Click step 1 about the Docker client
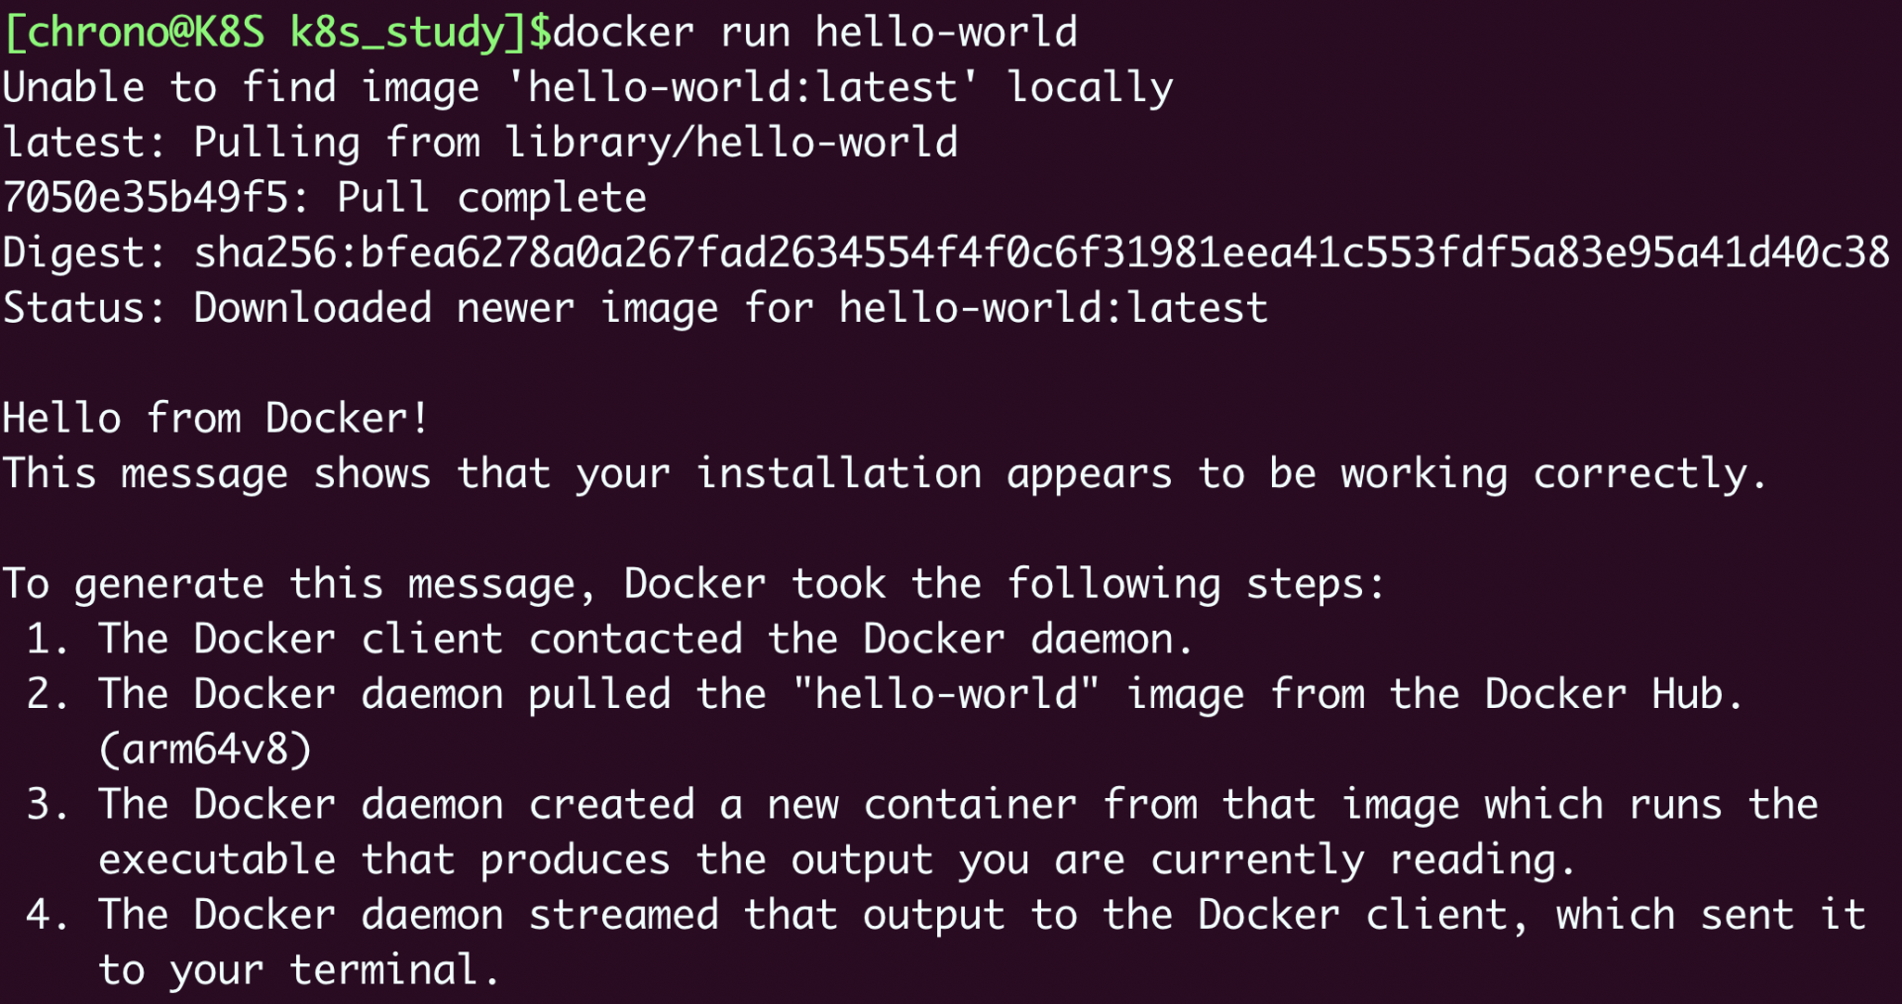 (x=610, y=640)
